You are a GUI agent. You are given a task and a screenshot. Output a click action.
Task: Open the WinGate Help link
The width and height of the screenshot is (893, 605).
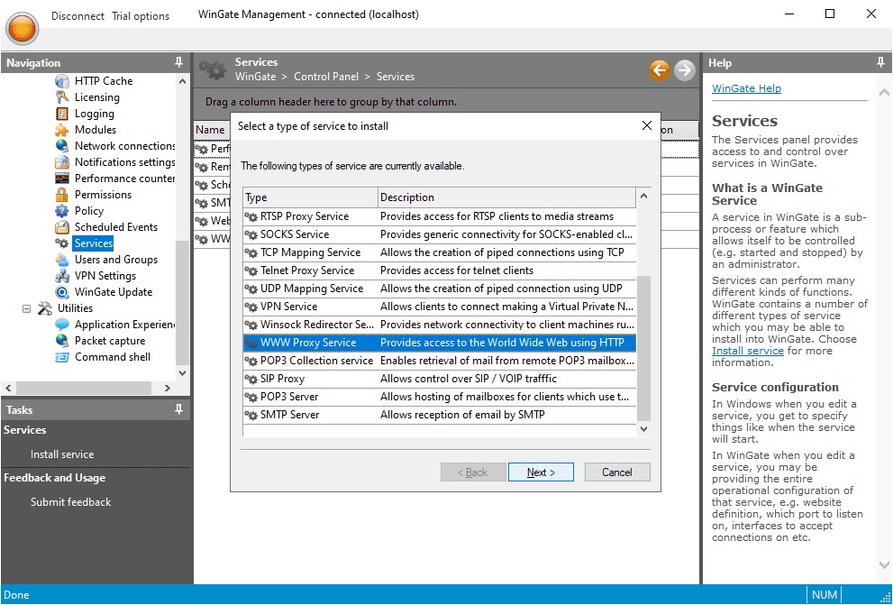746,88
